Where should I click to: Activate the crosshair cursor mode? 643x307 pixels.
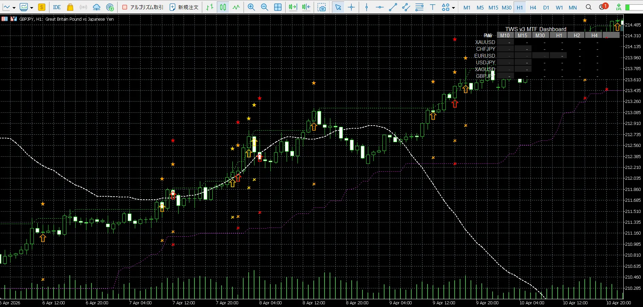351,7
